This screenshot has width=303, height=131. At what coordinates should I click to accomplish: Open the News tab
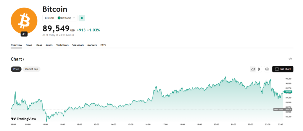tap(29, 45)
